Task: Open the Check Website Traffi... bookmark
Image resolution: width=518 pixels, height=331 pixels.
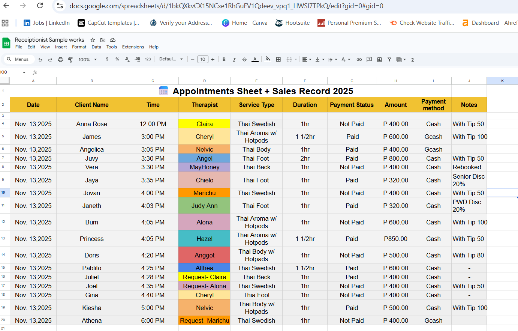Action: click(x=422, y=23)
